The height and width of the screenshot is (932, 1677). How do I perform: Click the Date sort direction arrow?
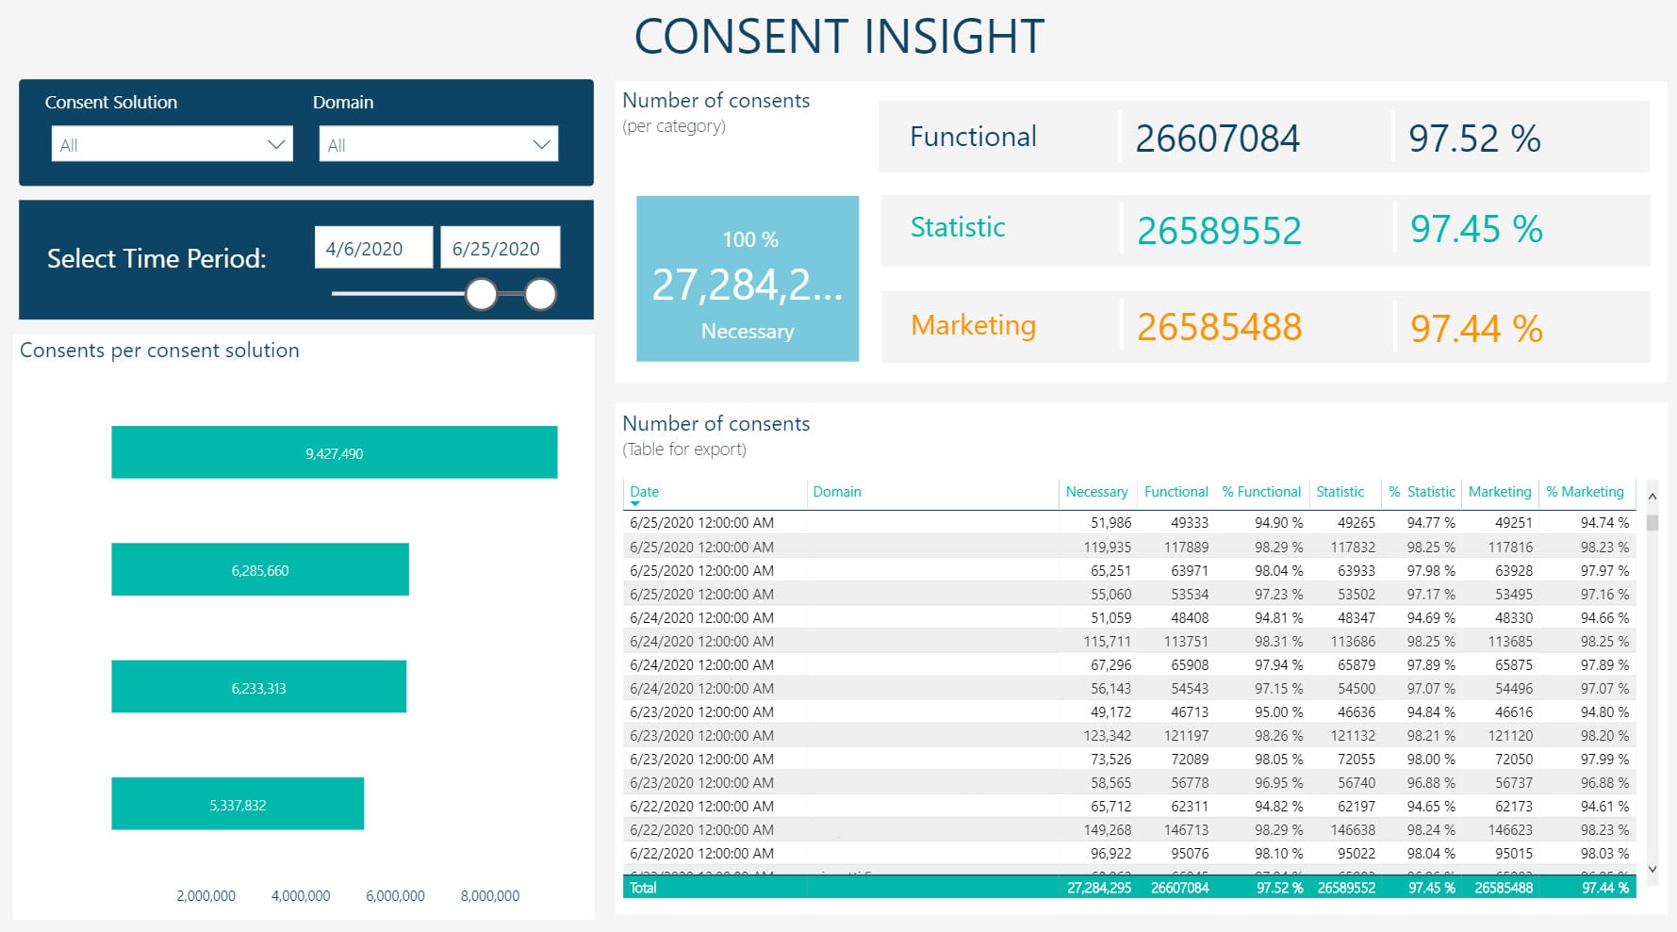coord(635,504)
